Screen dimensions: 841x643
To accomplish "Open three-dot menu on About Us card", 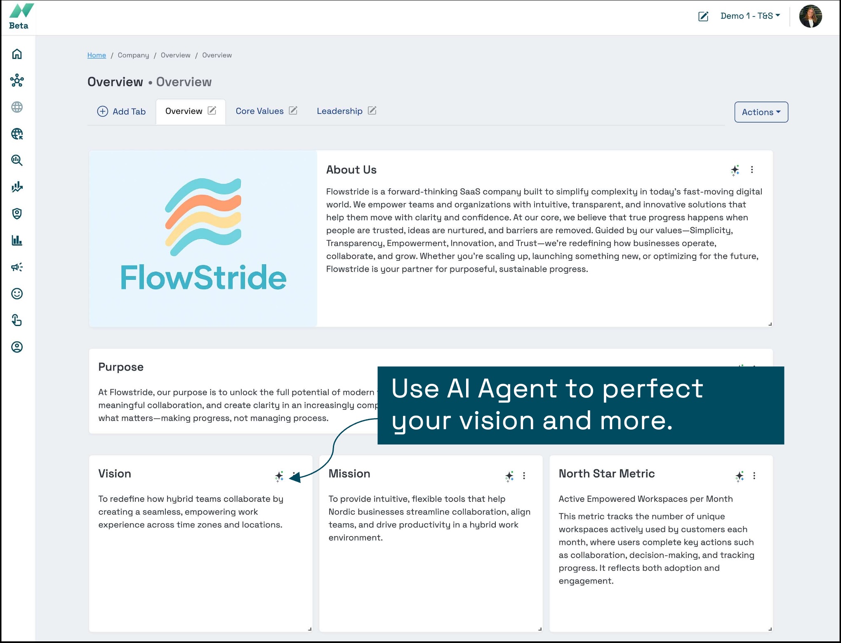I will [752, 170].
